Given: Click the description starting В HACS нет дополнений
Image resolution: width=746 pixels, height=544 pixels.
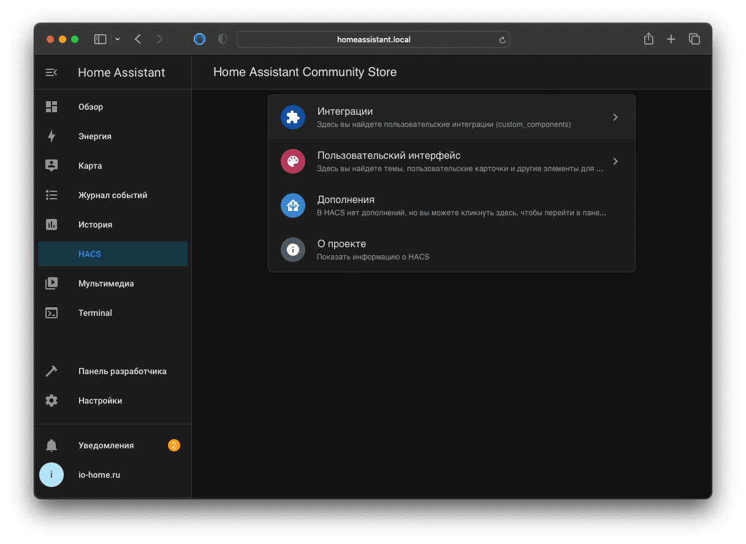Looking at the screenshot, I should (x=462, y=213).
